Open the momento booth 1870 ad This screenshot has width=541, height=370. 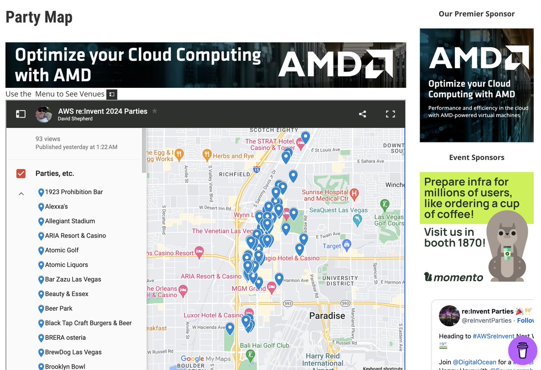coord(477,228)
